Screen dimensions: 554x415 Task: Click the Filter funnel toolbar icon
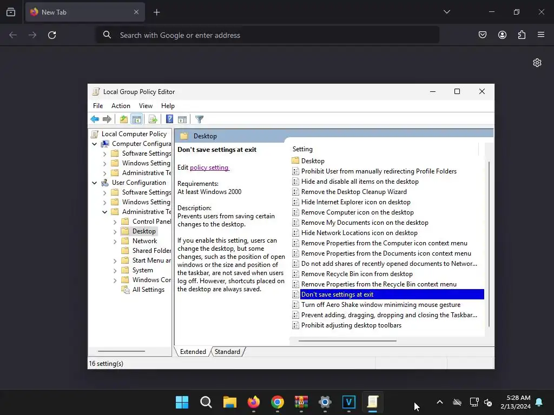(199, 119)
